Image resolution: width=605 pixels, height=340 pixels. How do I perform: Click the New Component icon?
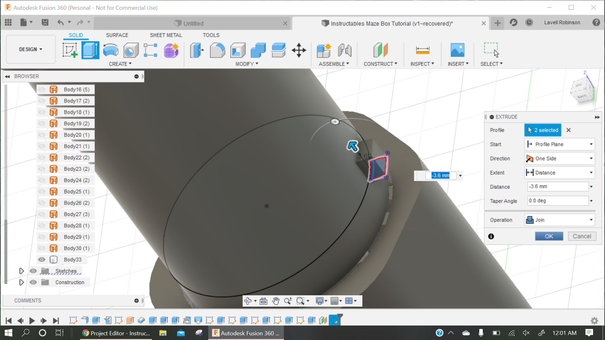click(x=324, y=50)
